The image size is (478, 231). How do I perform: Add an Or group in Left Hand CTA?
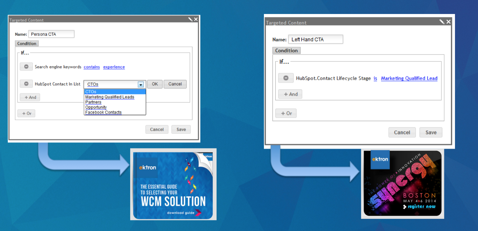286,113
